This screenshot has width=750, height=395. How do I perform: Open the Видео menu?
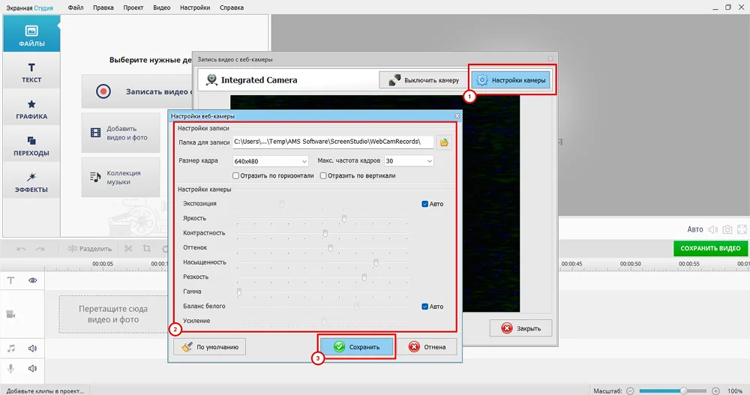point(161,7)
